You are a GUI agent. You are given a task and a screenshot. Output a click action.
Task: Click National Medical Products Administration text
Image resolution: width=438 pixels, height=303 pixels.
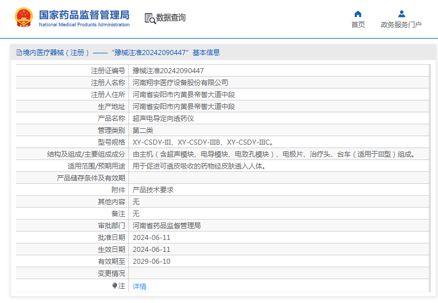(x=84, y=24)
